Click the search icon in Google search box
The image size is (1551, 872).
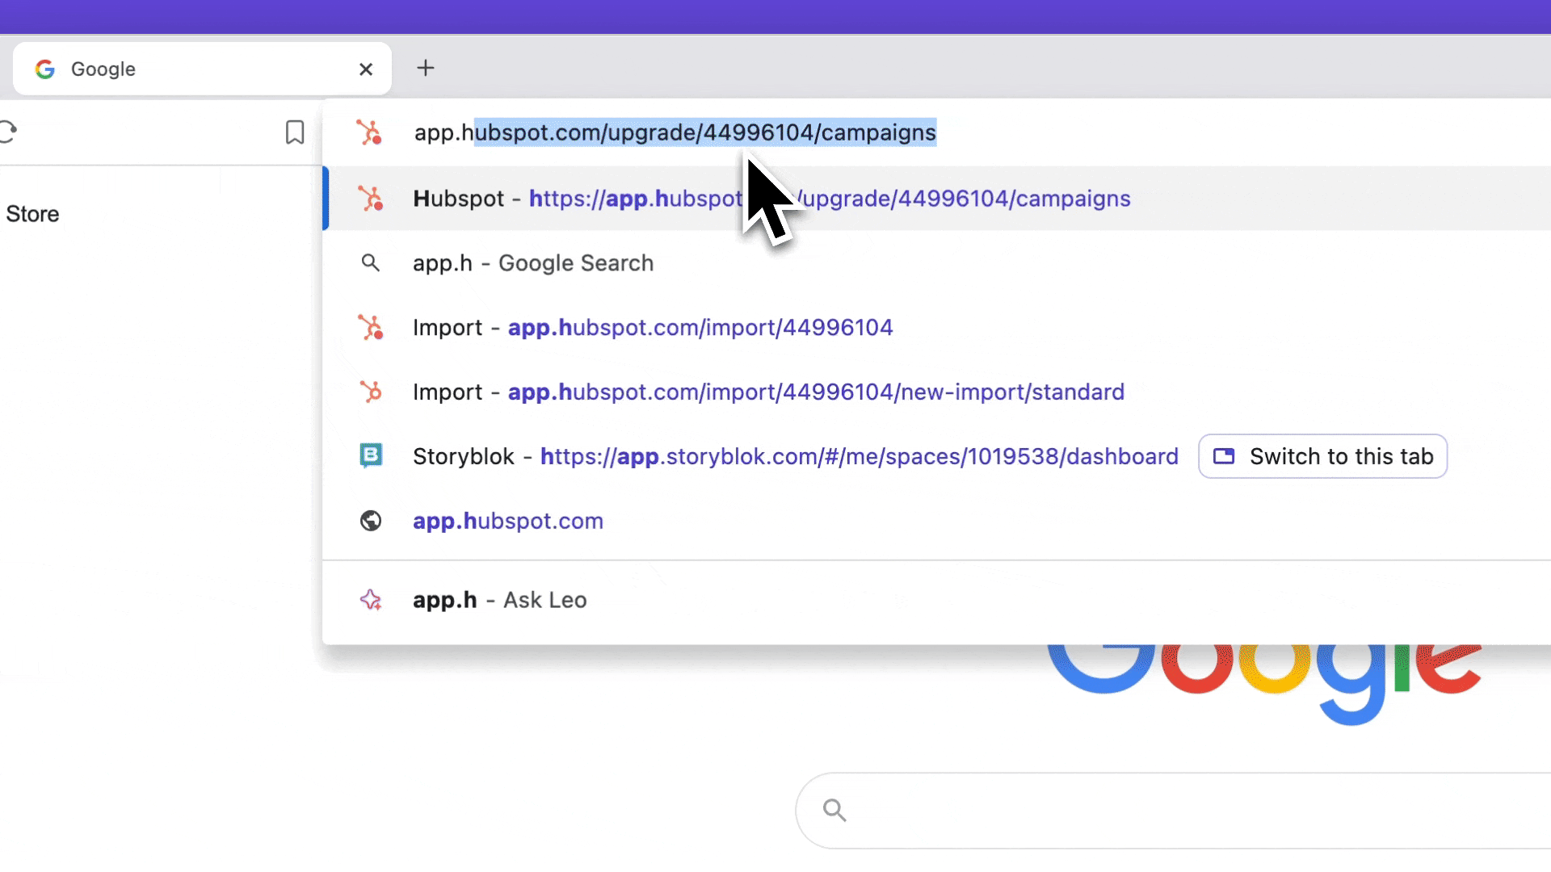pos(834,810)
